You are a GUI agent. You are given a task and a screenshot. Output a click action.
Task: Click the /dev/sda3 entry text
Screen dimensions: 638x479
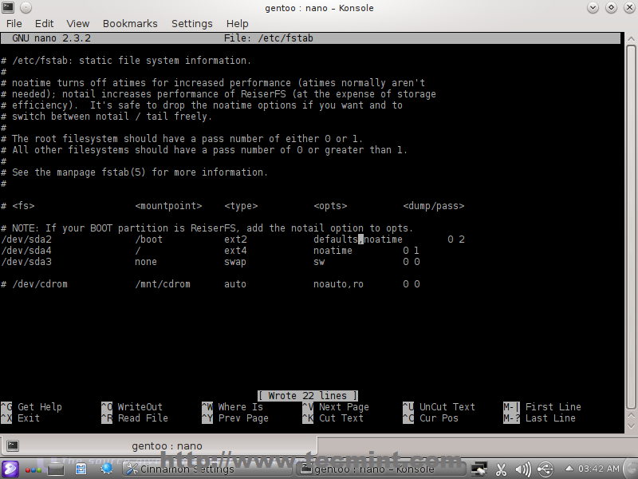tap(26, 262)
